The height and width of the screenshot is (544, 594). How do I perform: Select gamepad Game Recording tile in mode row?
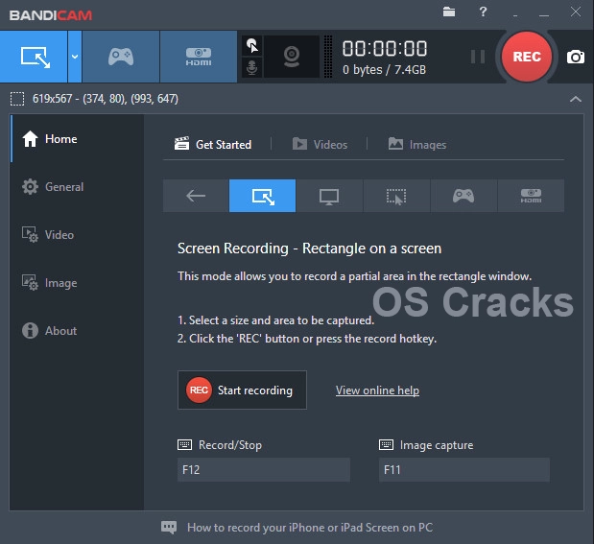click(463, 196)
